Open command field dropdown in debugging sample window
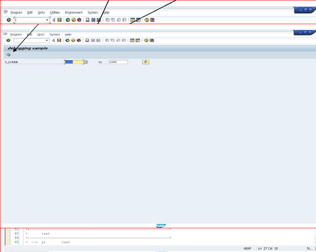Screen dimensions: 316x252 click(47, 41)
